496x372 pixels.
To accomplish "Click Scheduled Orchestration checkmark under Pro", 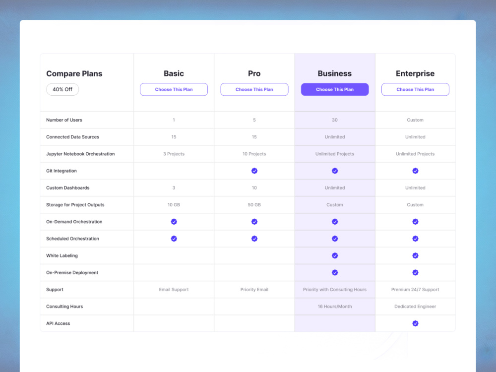I will 254,239.
